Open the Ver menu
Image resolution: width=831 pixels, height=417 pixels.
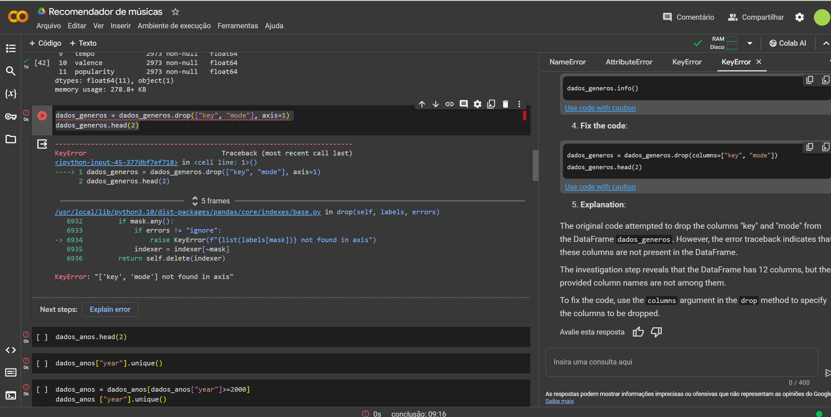tap(98, 26)
